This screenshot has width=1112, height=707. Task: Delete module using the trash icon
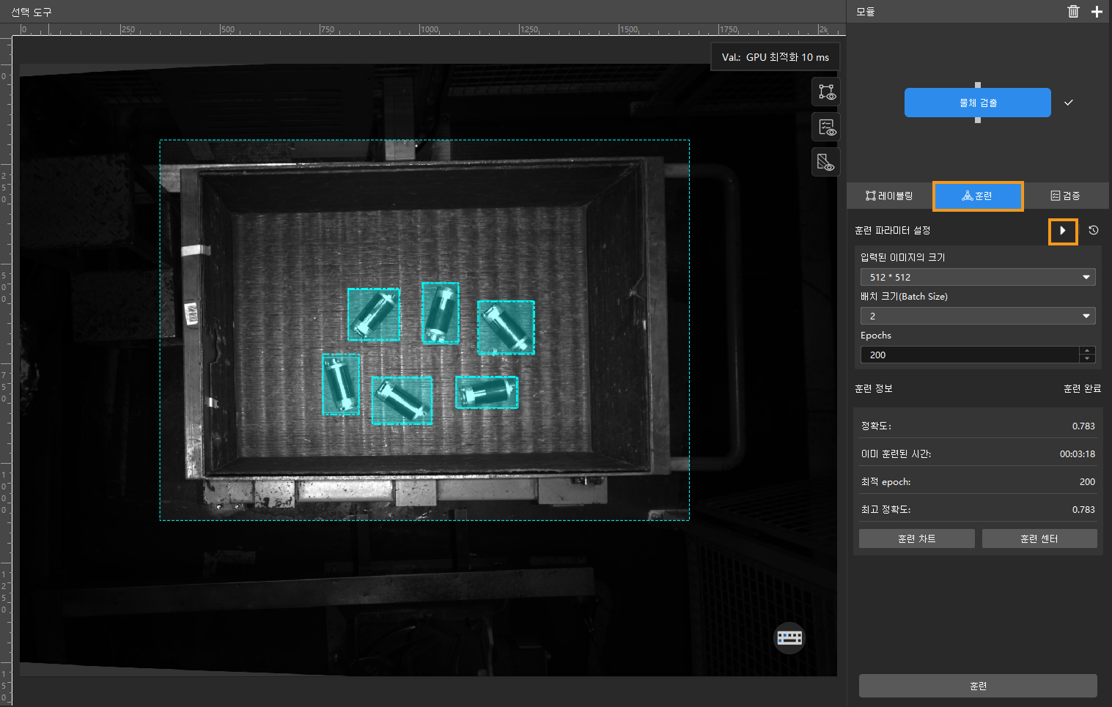click(x=1073, y=11)
